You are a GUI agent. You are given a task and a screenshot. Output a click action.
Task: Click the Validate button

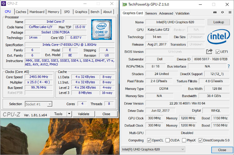point(84,114)
